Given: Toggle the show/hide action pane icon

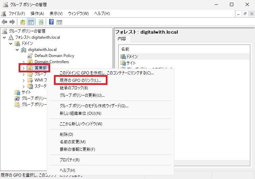Looking at the screenshot, I should [59, 22].
